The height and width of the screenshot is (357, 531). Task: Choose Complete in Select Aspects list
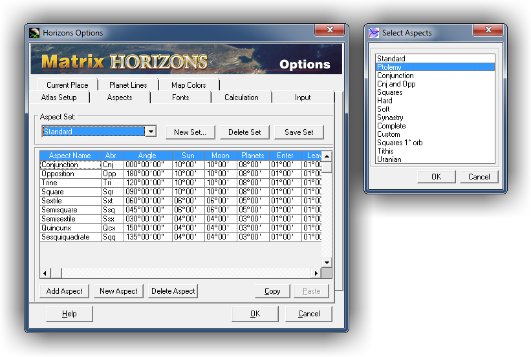435,126
